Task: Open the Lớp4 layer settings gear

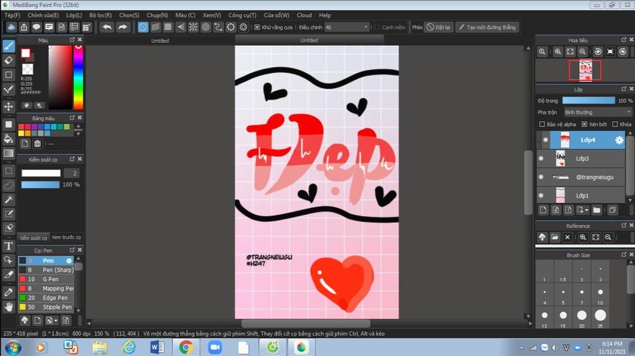Action: pos(619,140)
